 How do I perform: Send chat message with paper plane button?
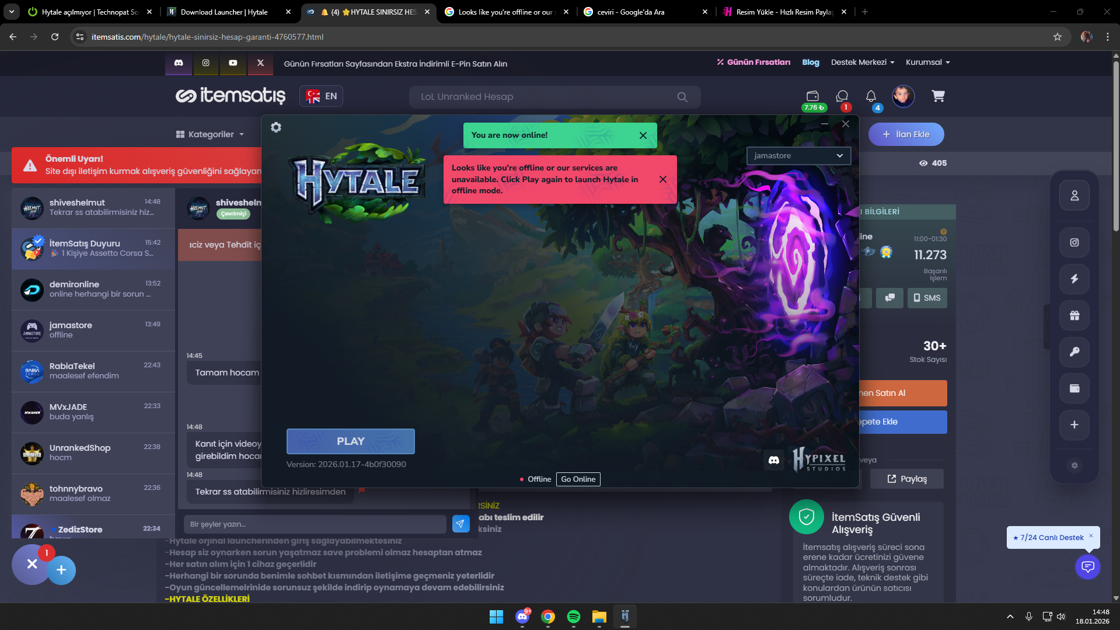click(461, 524)
